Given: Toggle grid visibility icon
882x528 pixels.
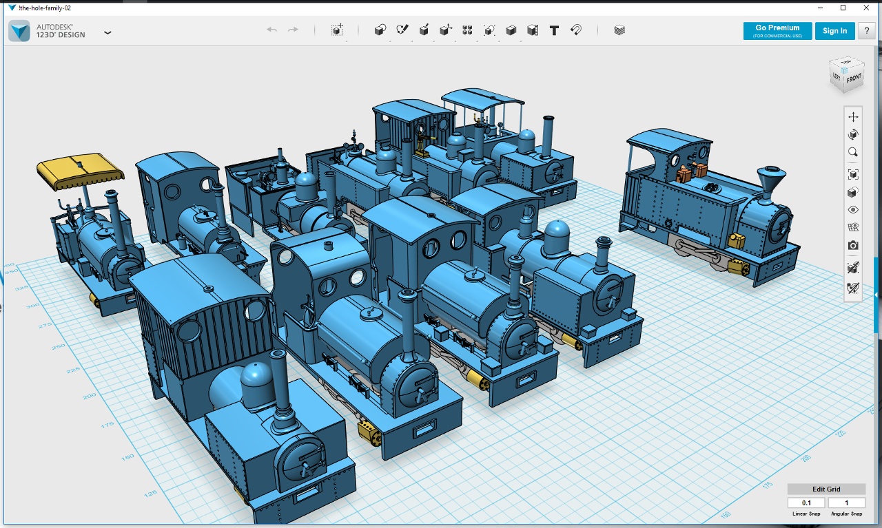Looking at the screenshot, I should click(853, 227).
